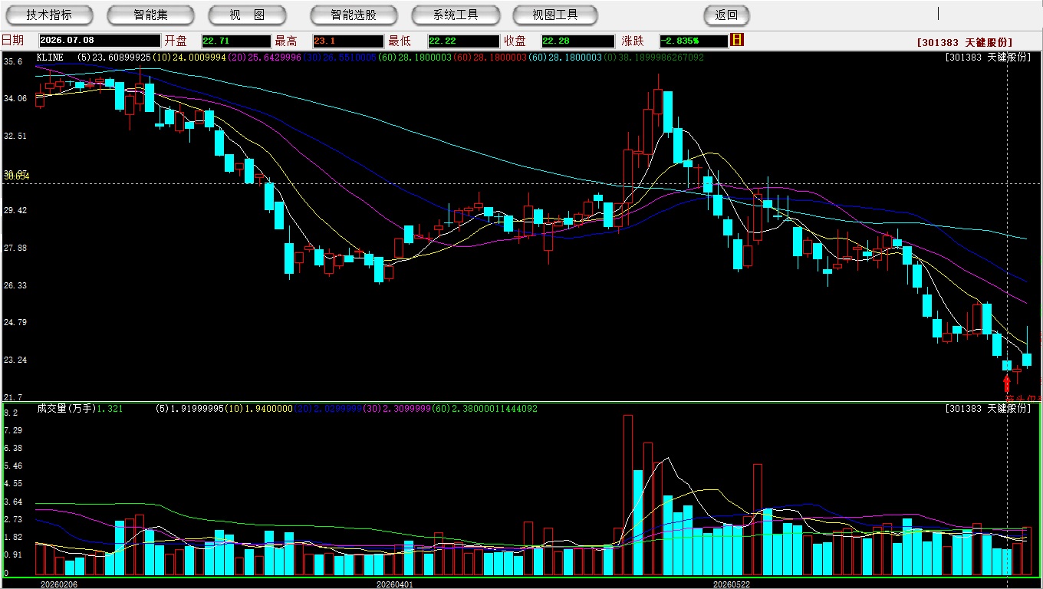Open 视图工具 in the top toolbar
1043x589 pixels.
556,15
